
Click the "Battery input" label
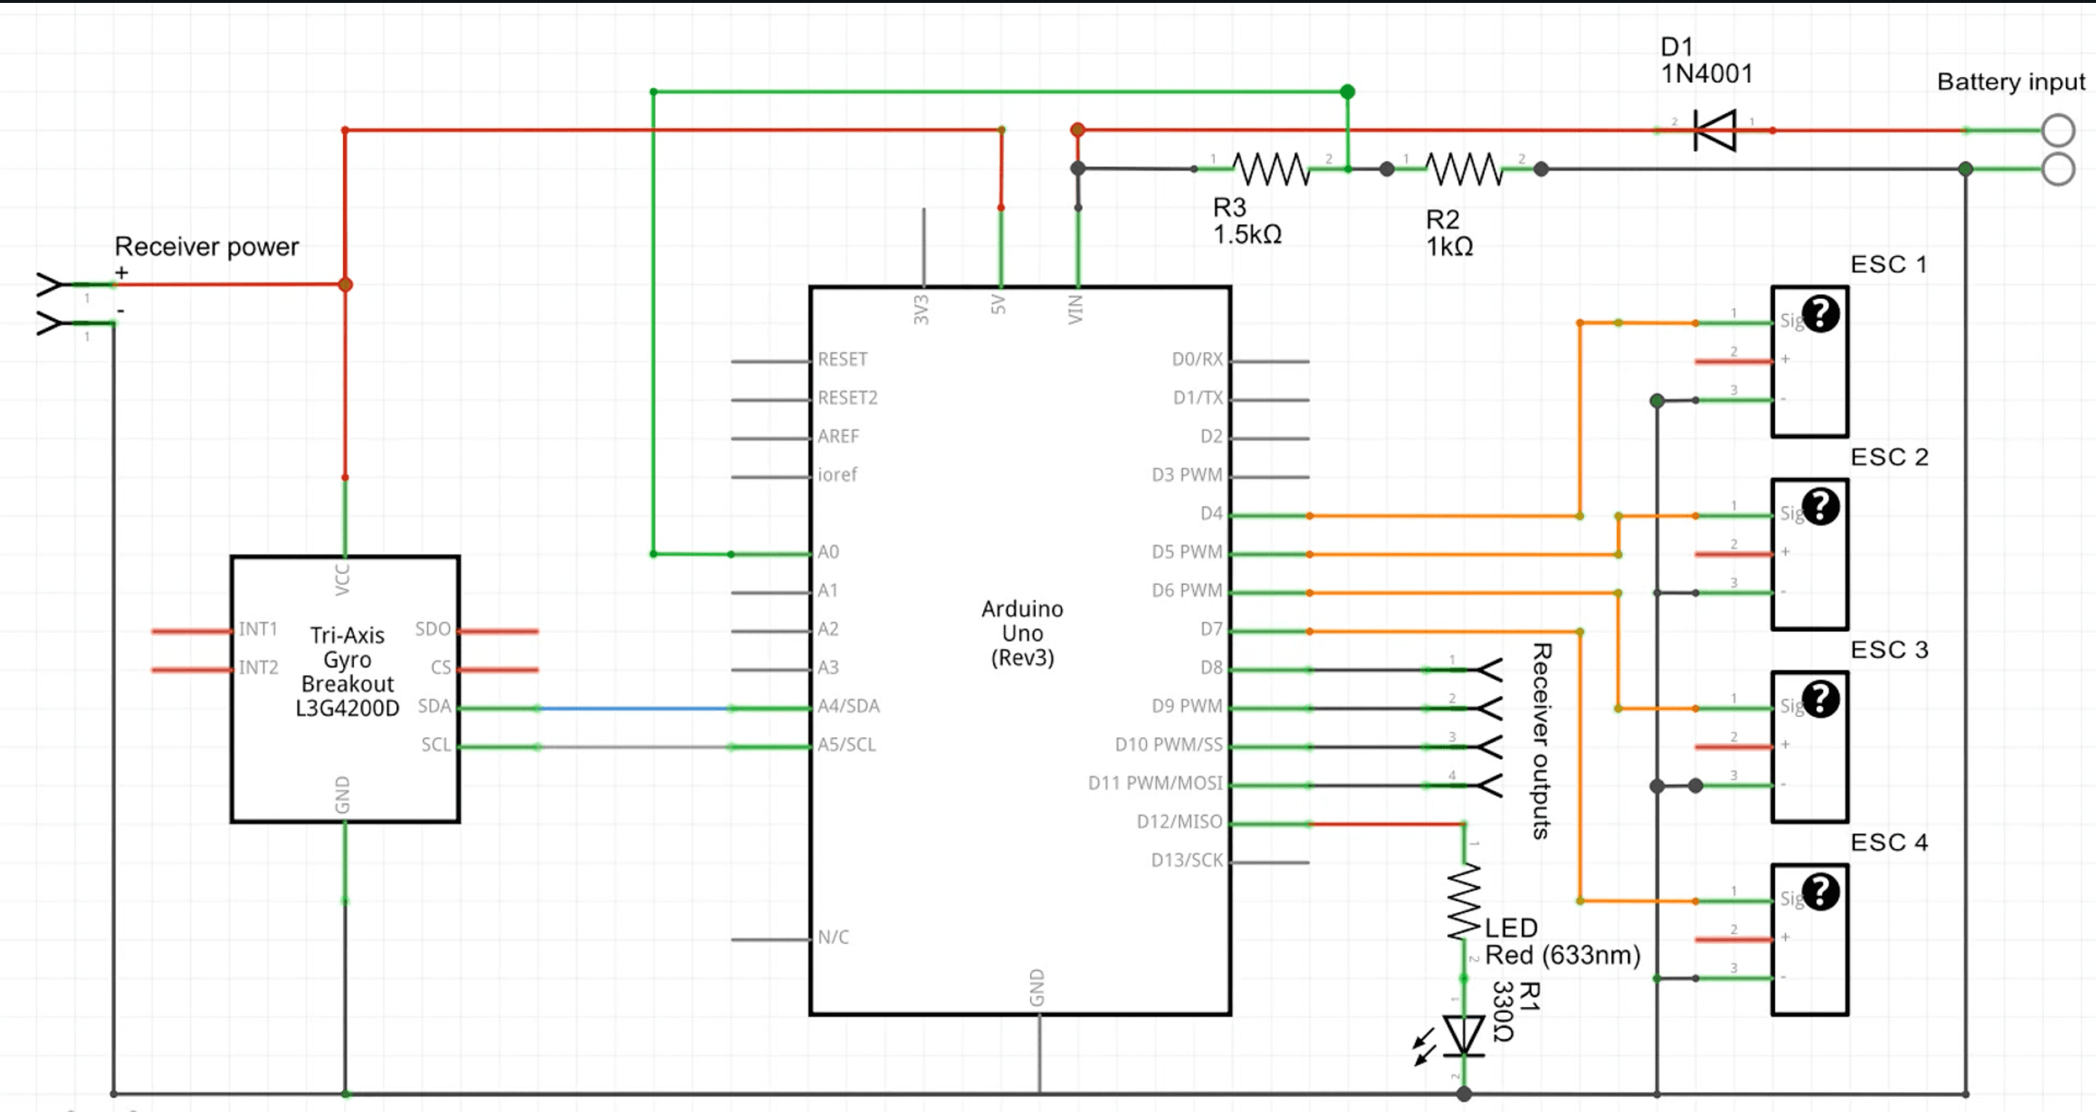point(2011,82)
